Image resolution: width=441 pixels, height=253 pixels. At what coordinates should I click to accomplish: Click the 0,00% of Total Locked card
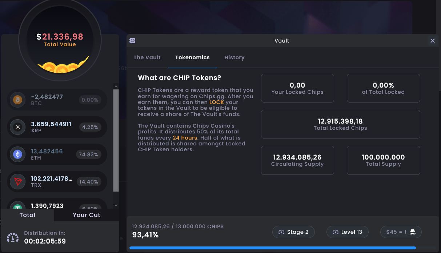tap(383, 88)
